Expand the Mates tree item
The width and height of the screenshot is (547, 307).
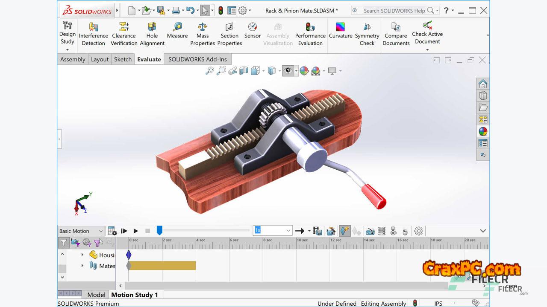click(82, 266)
